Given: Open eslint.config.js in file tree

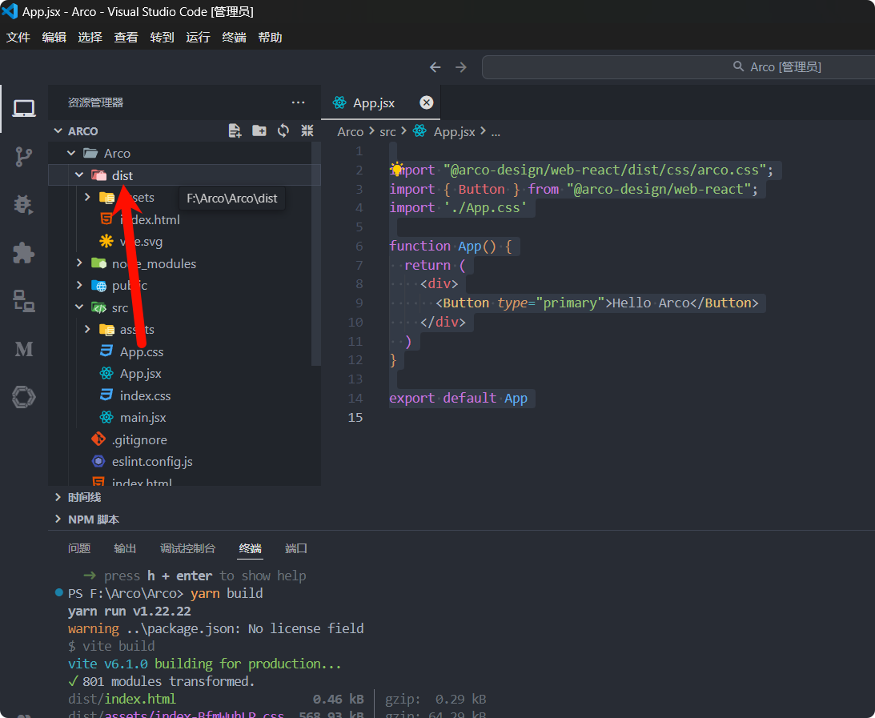Looking at the screenshot, I should tap(152, 461).
